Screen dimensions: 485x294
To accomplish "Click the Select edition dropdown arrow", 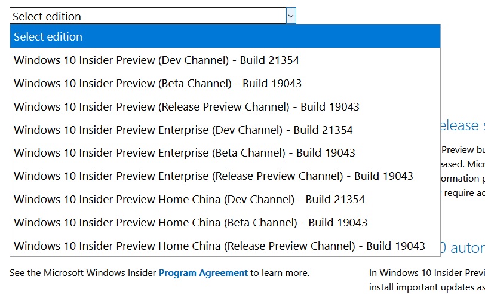I will pos(291,16).
